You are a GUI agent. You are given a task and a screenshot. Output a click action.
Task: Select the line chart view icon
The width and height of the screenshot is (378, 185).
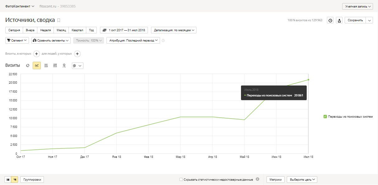pos(37,66)
